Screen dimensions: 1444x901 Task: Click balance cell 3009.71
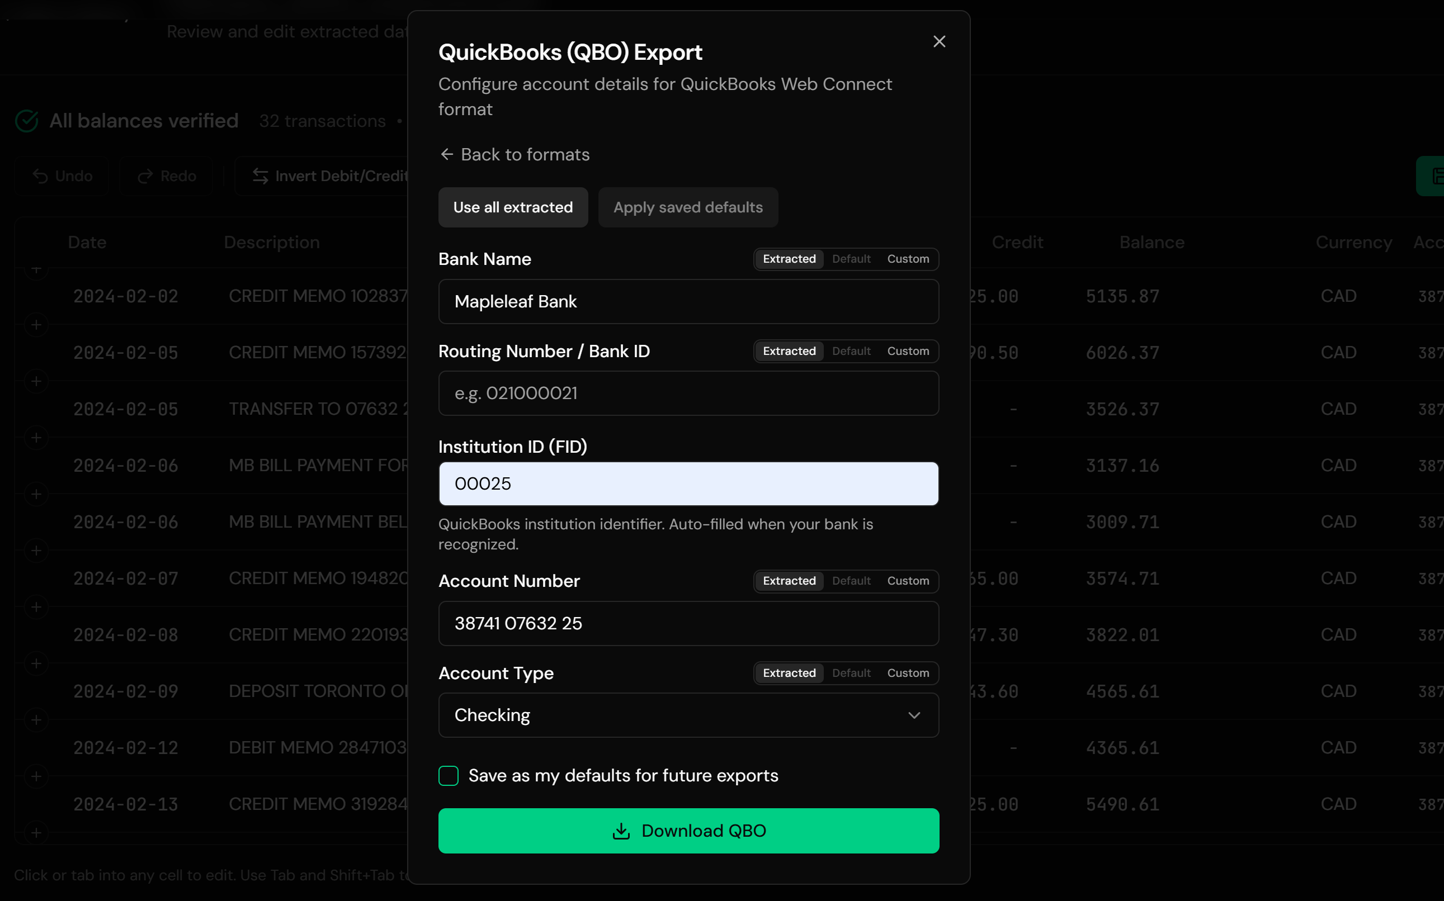tap(1122, 522)
